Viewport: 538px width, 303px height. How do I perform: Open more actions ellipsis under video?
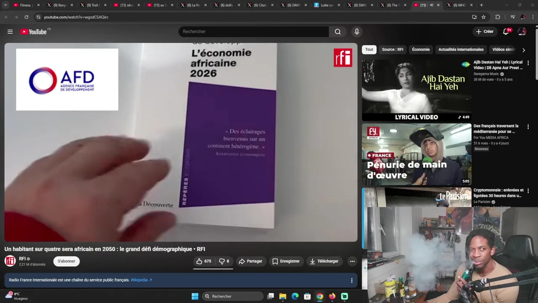(x=352, y=261)
